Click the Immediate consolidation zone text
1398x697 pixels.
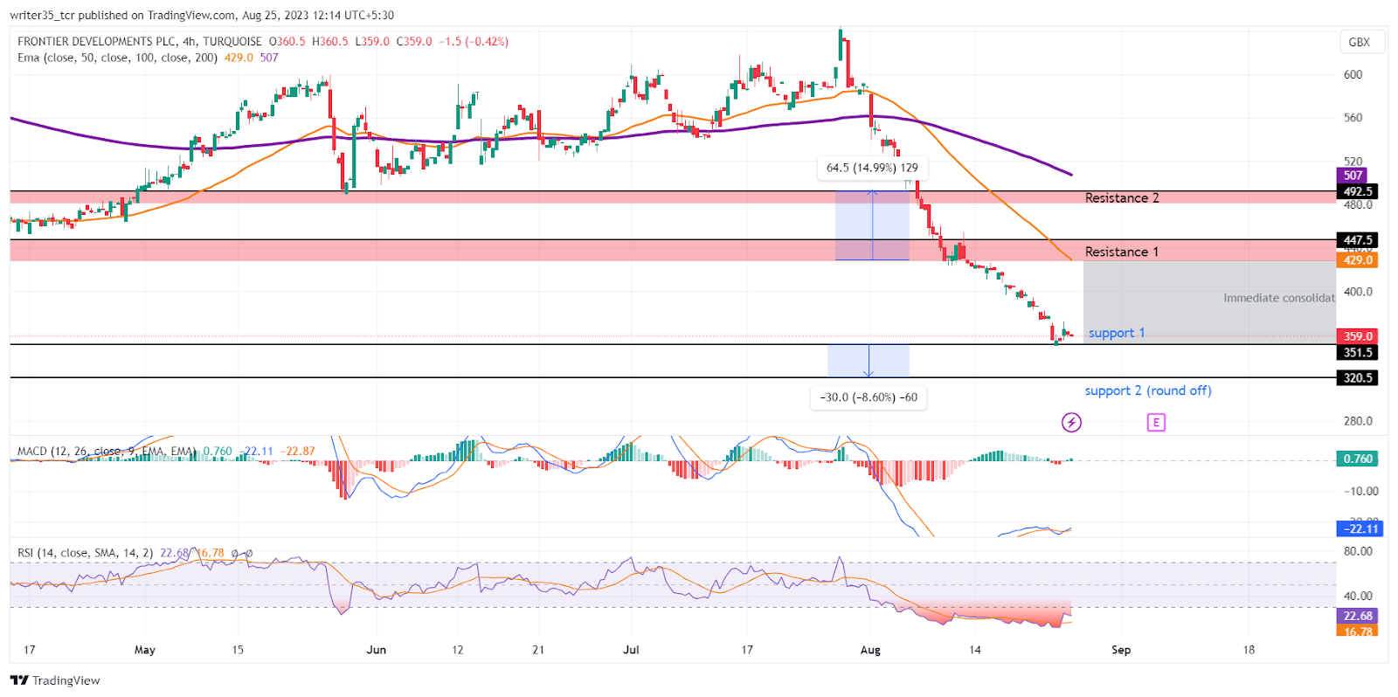(1279, 298)
